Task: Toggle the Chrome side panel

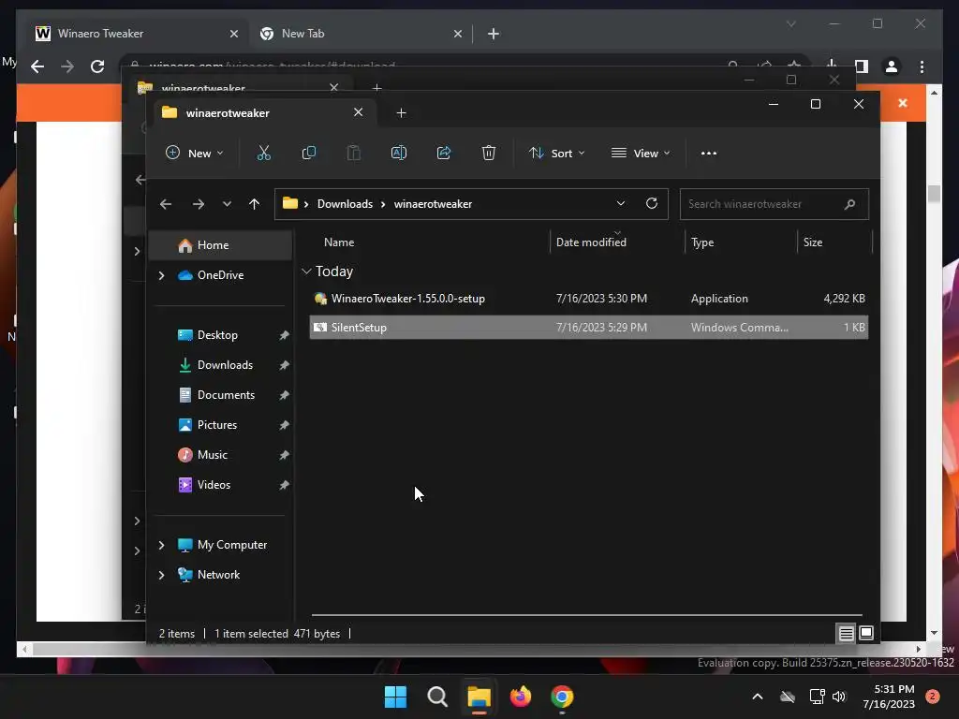Action: coord(862,66)
